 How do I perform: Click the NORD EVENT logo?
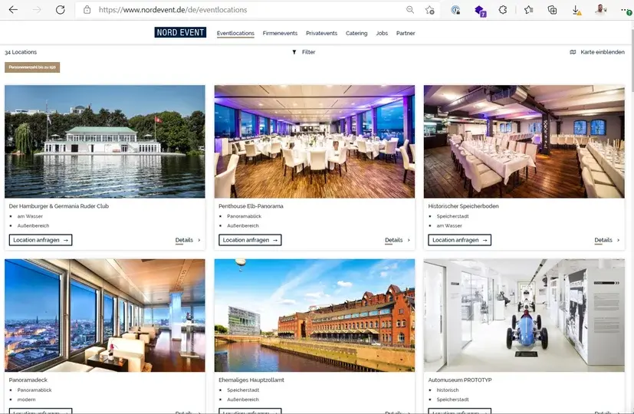click(180, 32)
